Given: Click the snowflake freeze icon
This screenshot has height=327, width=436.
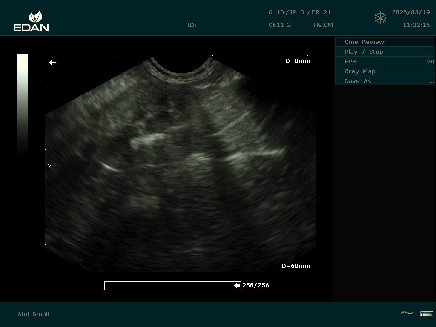Looking at the screenshot, I should click(x=380, y=18).
